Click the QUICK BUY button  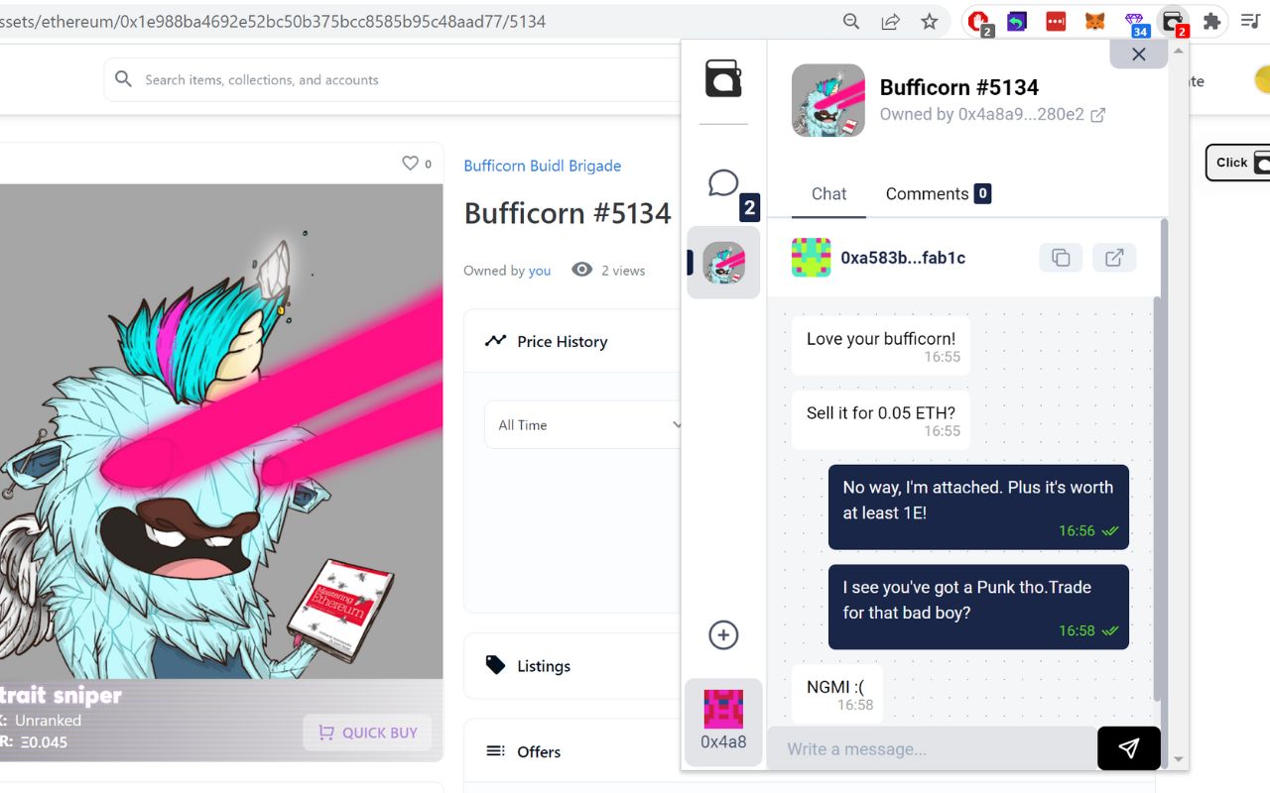point(367,733)
